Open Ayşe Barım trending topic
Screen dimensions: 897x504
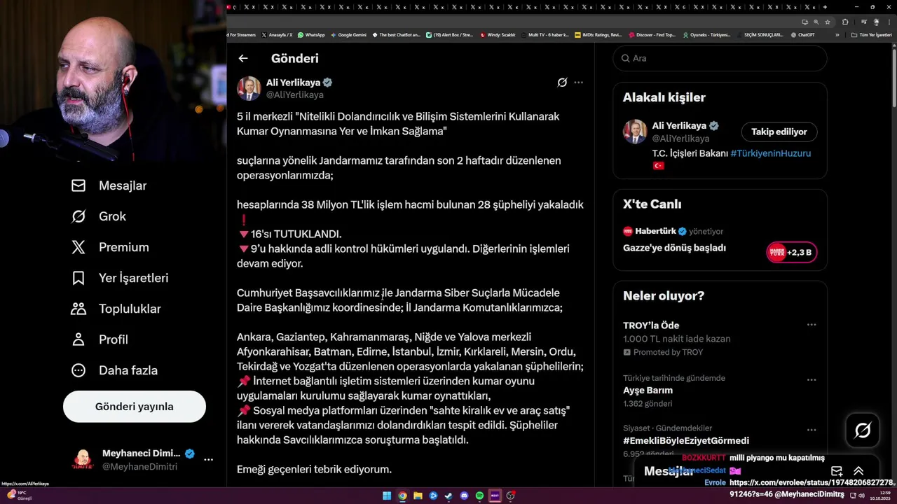pyautogui.click(x=648, y=391)
